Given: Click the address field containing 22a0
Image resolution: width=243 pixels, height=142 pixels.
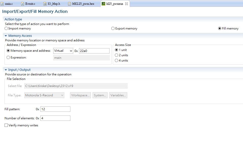Looking at the screenshot, I should click(x=94, y=51).
